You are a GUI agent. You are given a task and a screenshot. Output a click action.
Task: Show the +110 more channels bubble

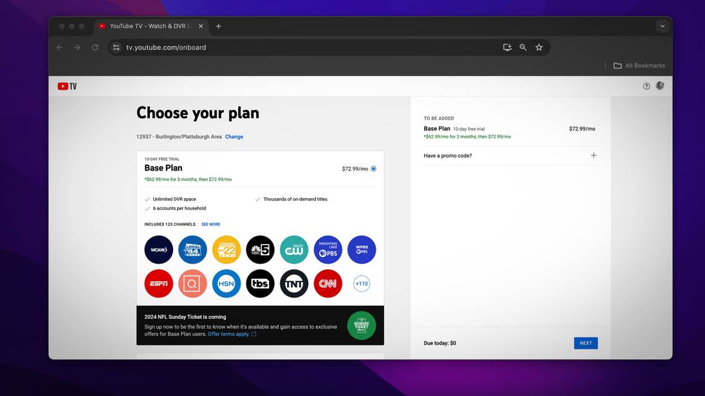coord(362,284)
